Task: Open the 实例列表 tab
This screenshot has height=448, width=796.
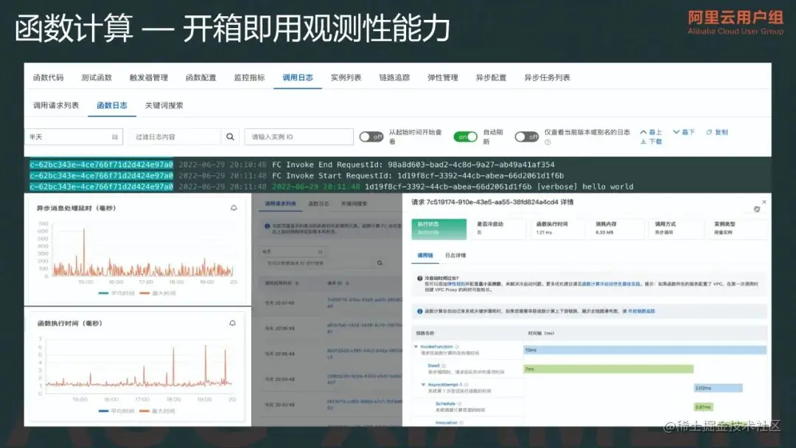Action: point(346,77)
